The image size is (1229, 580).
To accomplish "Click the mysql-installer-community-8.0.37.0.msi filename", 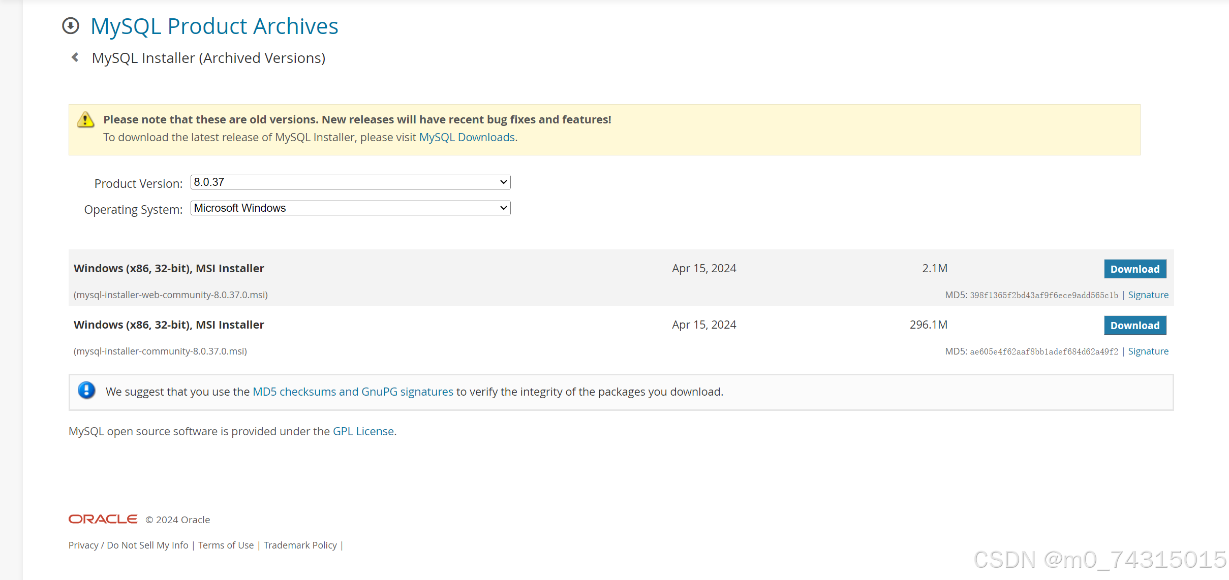I will pos(160,351).
